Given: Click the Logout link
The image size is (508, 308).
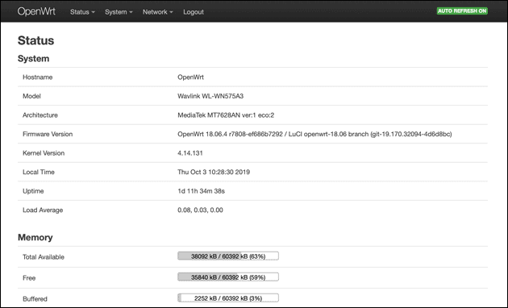Looking at the screenshot, I should pos(194,12).
